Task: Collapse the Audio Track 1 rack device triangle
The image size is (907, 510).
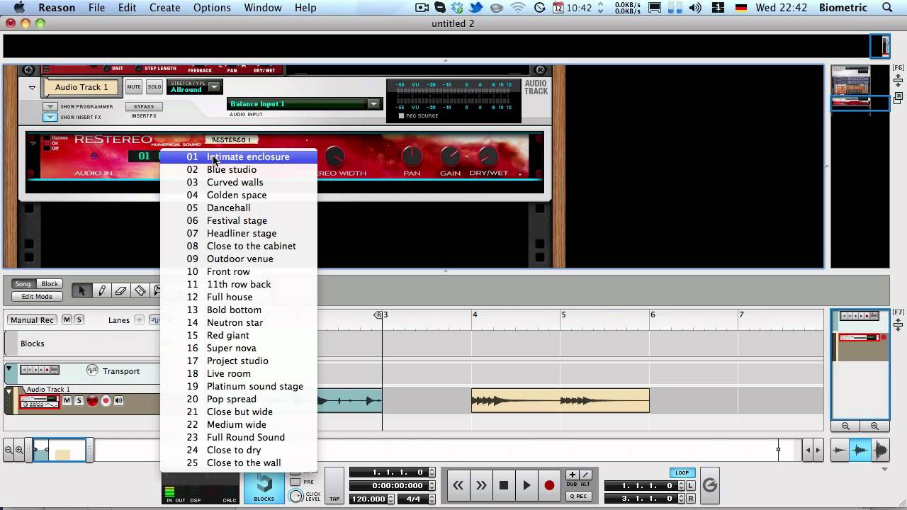Action: click(32, 88)
